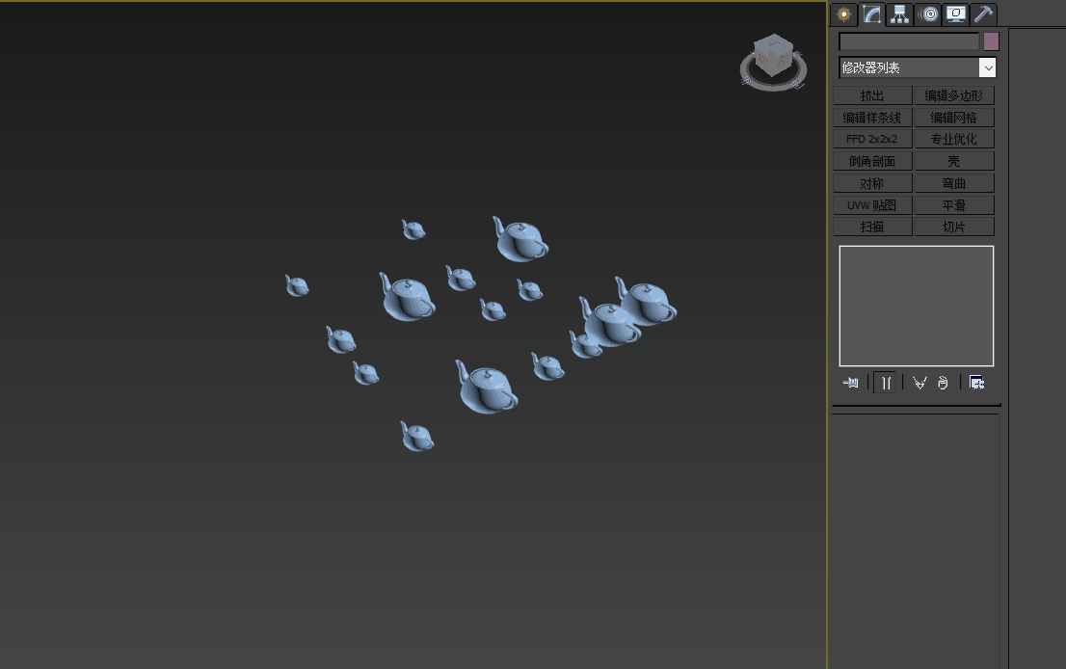Open the Hierarchy panel tab

(899, 14)
